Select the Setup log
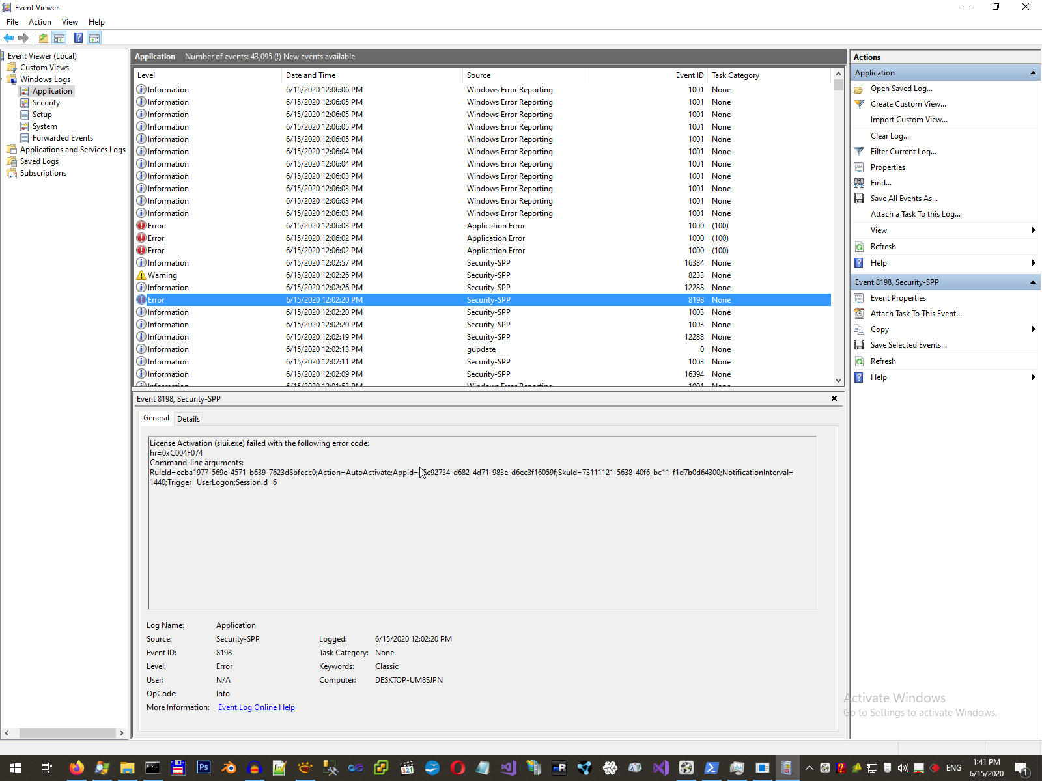This screenshot has height=781, width=1042. coord(42,115)
